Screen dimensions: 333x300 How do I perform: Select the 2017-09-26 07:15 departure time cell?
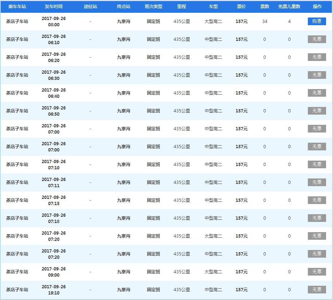[54, 200]
